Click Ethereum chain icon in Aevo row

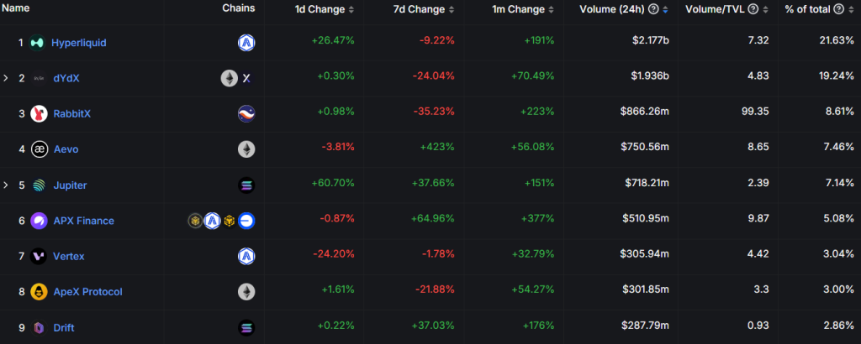(x=246, y=149)
